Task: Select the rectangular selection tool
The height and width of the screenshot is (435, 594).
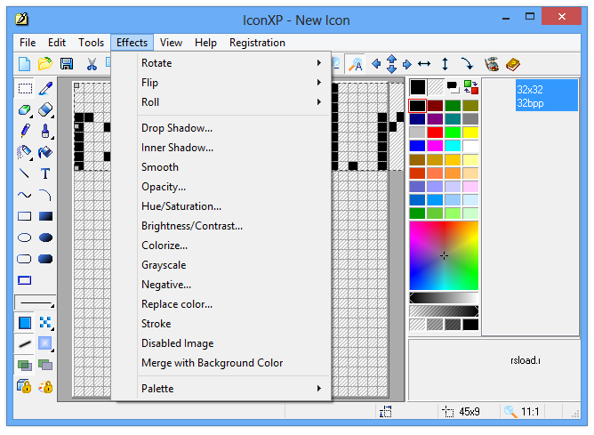Action: click(25, 89)
